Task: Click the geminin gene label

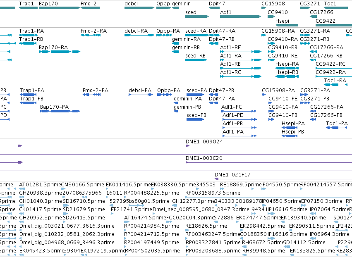Action: (x=182, y=4)
